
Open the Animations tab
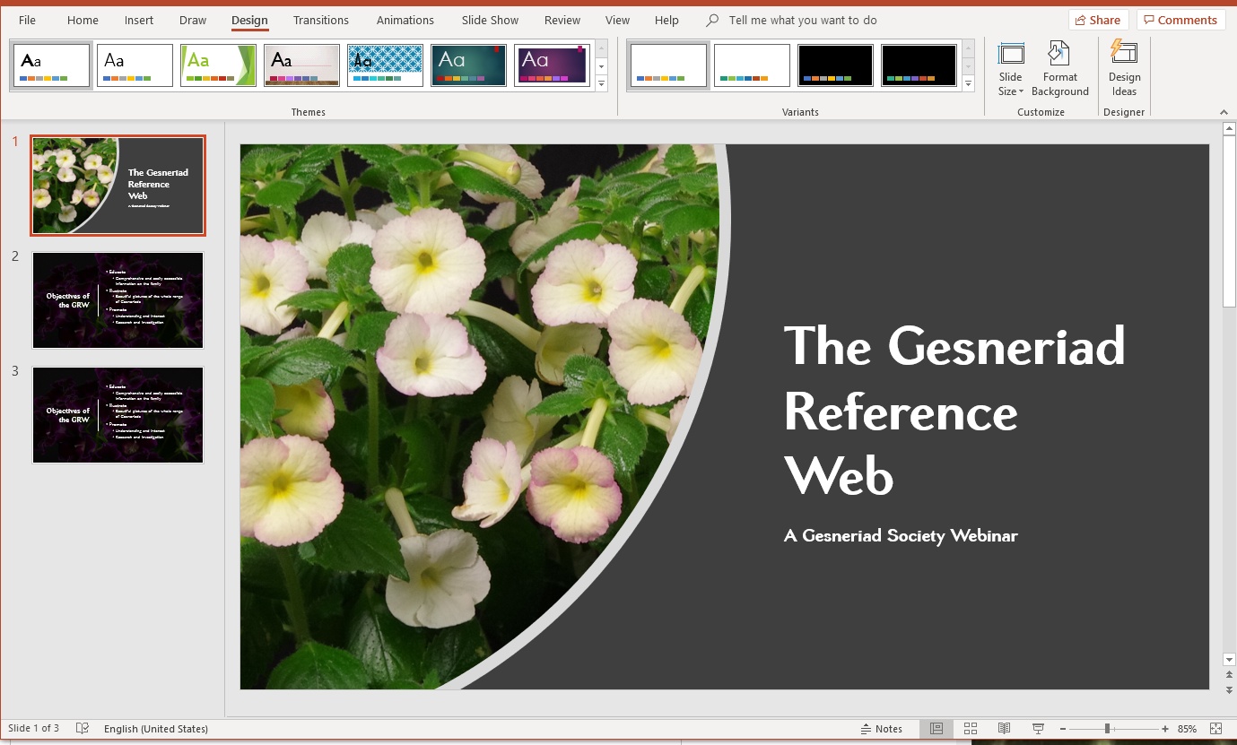point(405,20)
